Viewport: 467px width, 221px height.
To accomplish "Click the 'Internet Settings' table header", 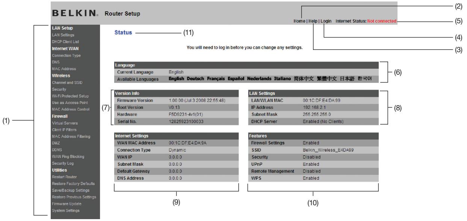I will point(176,136).
